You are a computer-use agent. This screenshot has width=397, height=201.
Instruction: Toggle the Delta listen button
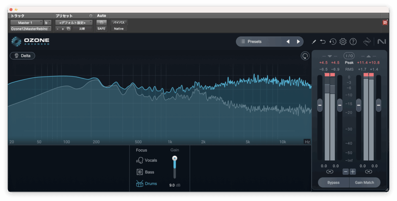pyautogui.click(x=22, y=55)
